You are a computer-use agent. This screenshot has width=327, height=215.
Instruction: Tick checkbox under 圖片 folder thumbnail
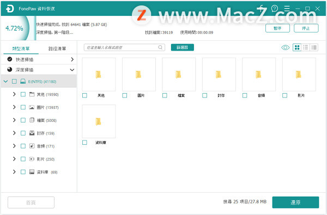tap(125, 95)
